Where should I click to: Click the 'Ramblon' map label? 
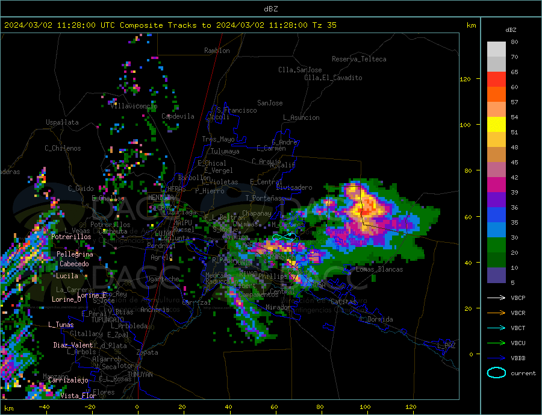coord(217,51)
